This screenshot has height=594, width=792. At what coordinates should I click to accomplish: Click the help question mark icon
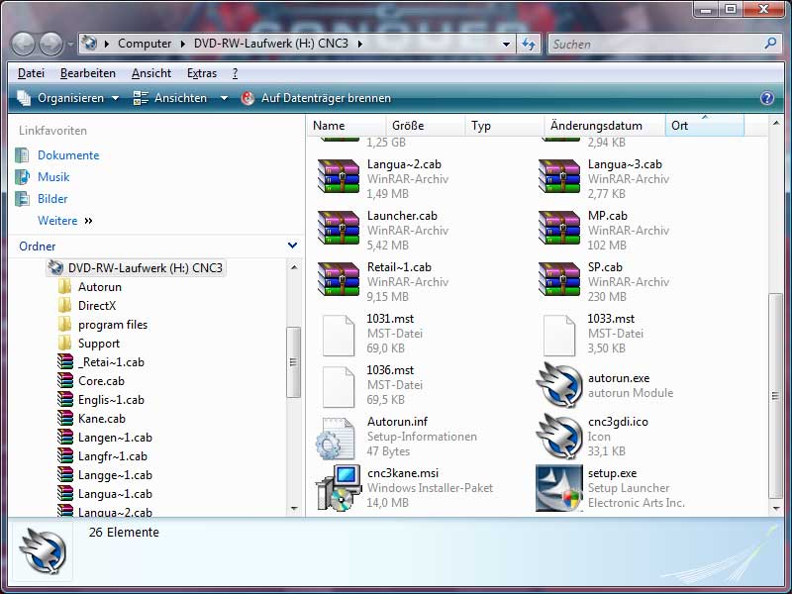(766, 98)
